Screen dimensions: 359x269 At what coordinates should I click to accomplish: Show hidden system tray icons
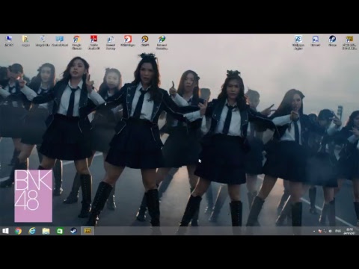click(x=314, y=232)
